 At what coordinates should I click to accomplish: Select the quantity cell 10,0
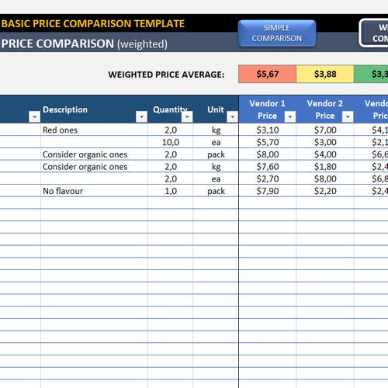(171, 142)
